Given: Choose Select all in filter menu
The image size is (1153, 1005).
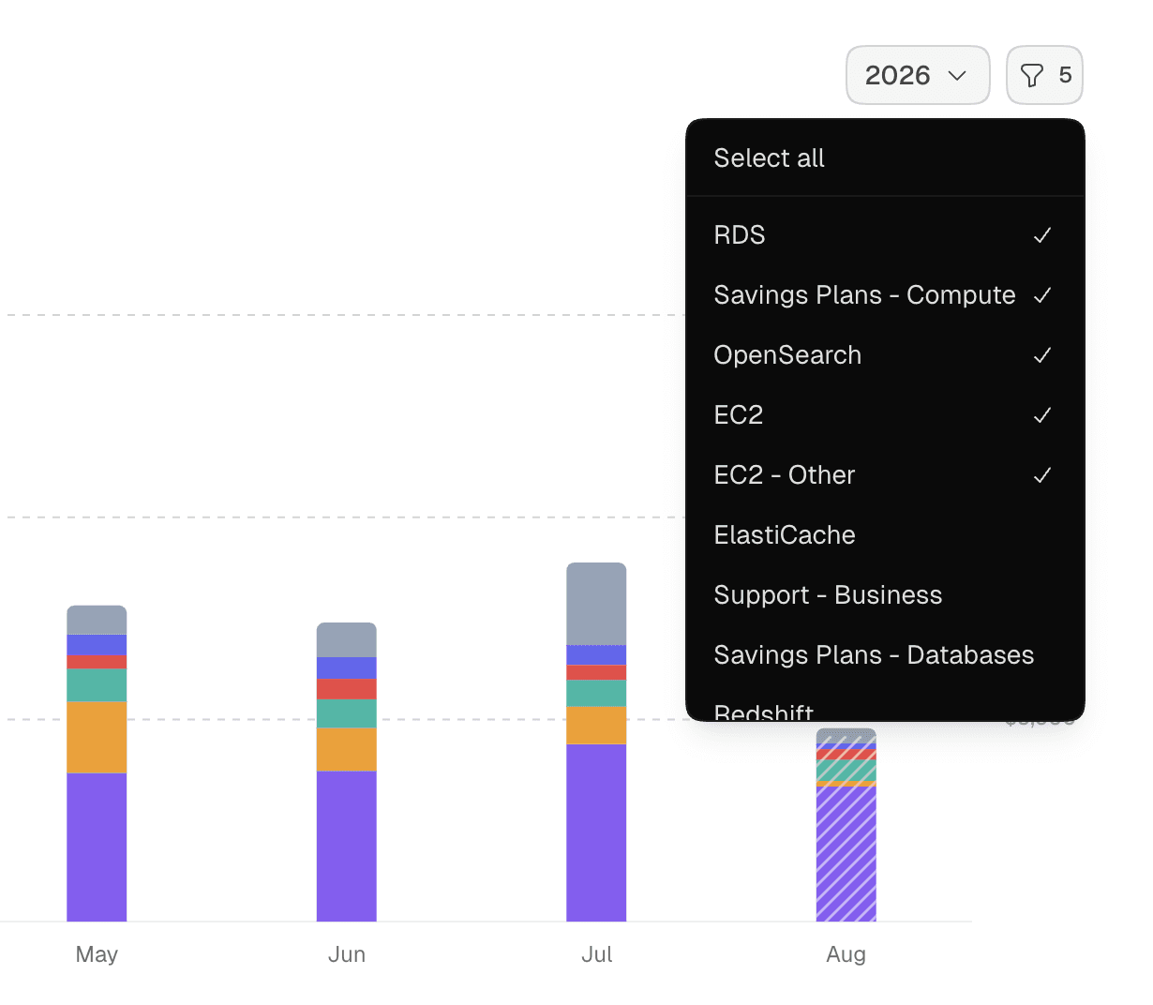Looking at the screenshot, I should pos(885,158).
